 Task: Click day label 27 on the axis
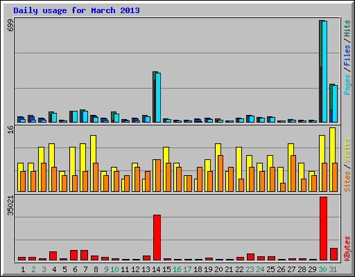(291, 269)
